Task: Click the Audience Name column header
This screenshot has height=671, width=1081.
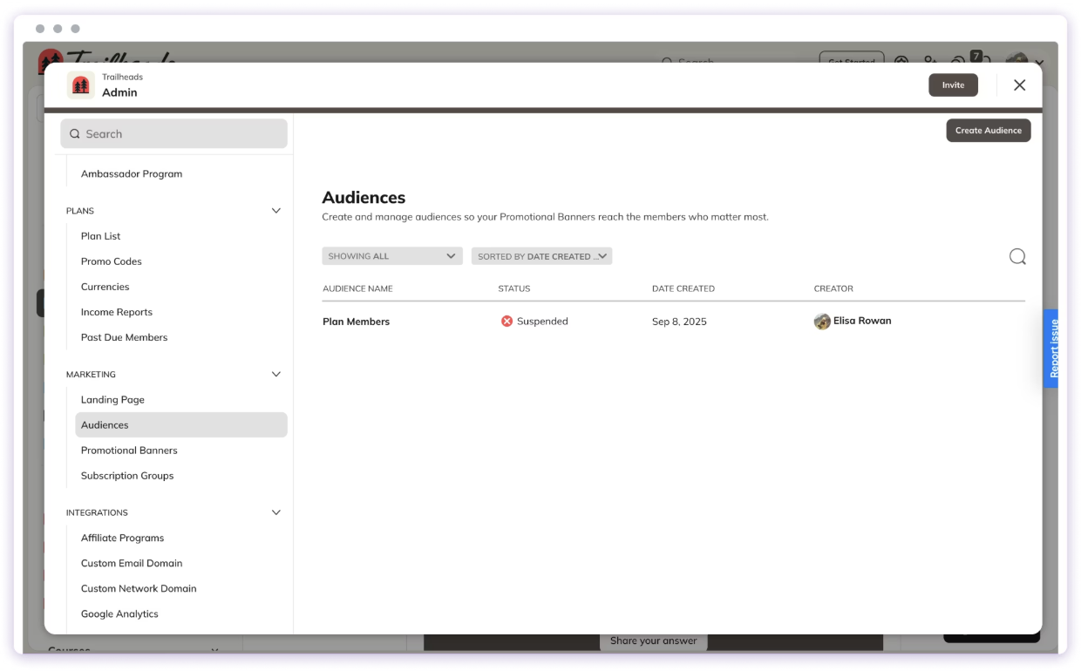Action: 357,288
